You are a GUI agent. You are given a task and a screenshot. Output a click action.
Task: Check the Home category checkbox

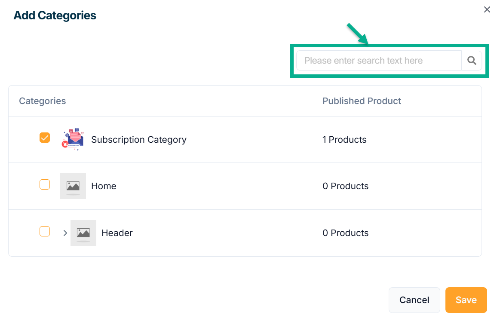pos(45,184)
